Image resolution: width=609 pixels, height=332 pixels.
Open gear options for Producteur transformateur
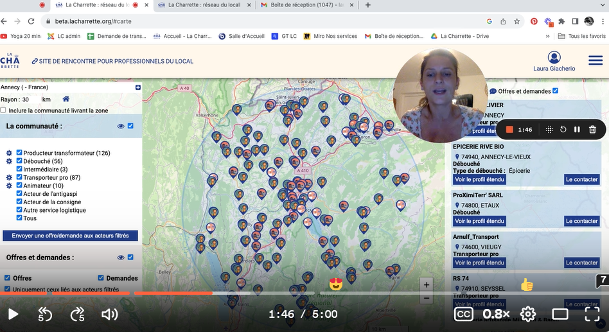pos(9,153)
